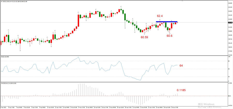Click the MACD(5,10,1) indicator label
The image size is (233, 109).
pos(9,83)
